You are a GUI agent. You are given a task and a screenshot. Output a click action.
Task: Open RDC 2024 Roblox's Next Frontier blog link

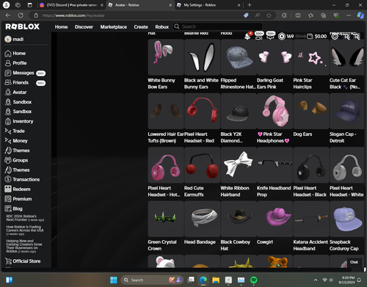[x=25, y=218]
